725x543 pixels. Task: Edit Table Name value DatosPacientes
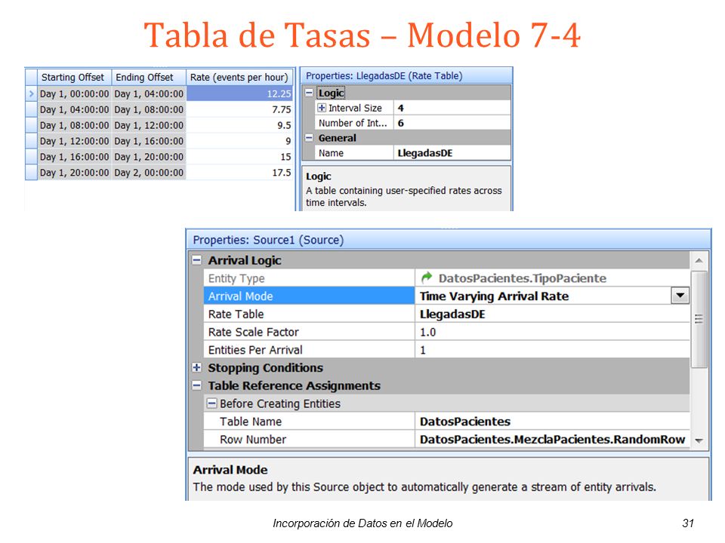pyautogui.click(x=552, y=421)
